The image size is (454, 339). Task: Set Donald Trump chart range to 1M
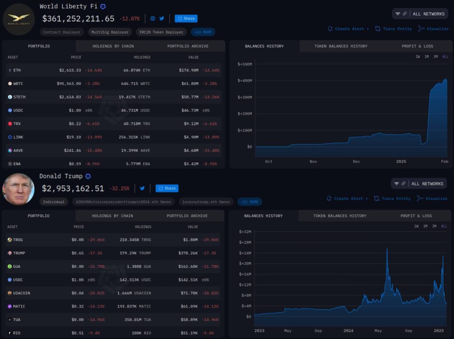pyautogui.click(x=425, y=226)
